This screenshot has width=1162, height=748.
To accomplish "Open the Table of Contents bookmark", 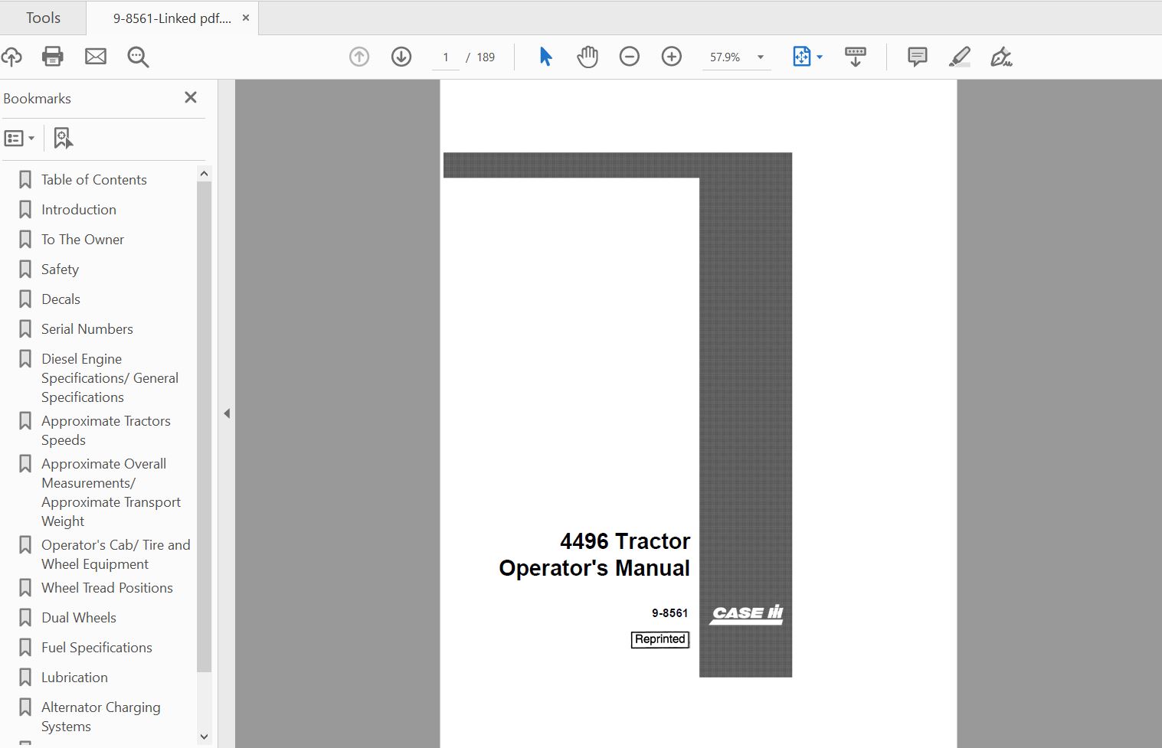I will tap(93, 179).
